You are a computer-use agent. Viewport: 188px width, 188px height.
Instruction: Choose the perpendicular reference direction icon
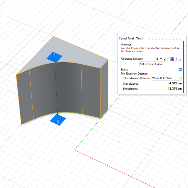coord(176,59)
